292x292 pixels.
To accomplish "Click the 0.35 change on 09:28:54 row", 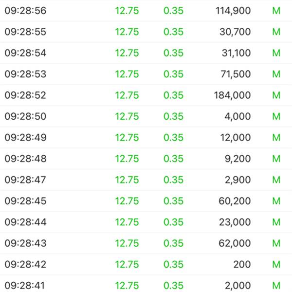I will coord(173,53).
